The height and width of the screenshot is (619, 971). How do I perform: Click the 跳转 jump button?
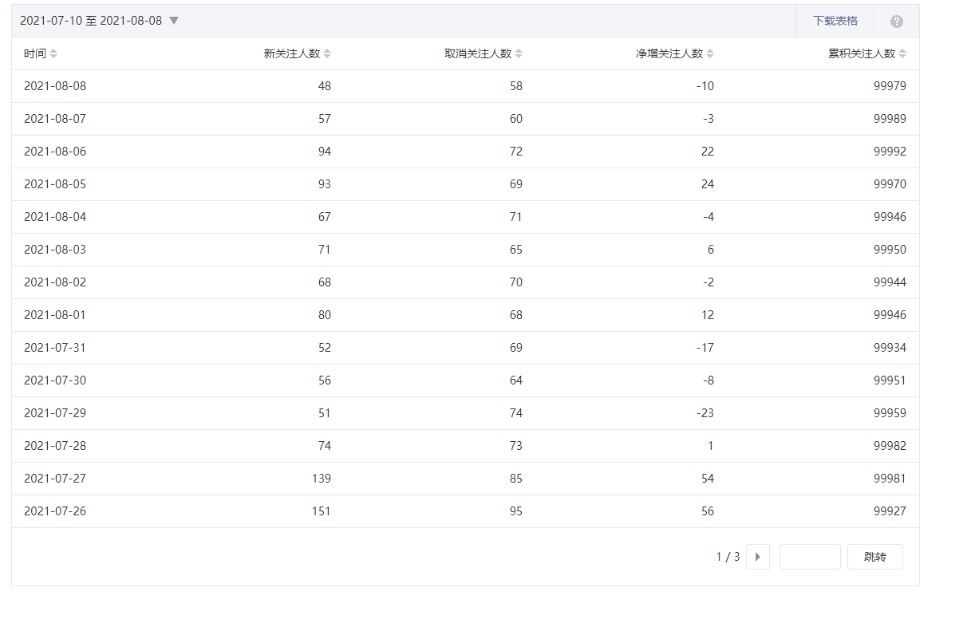click(875, 557)
